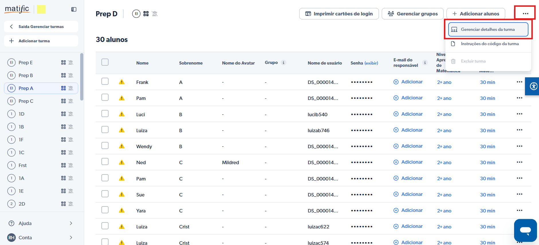Image resolution: width=539 pixels, height=245 pixels.
Task: Click the Grupo column info icon
Action: tap(283, 63)
